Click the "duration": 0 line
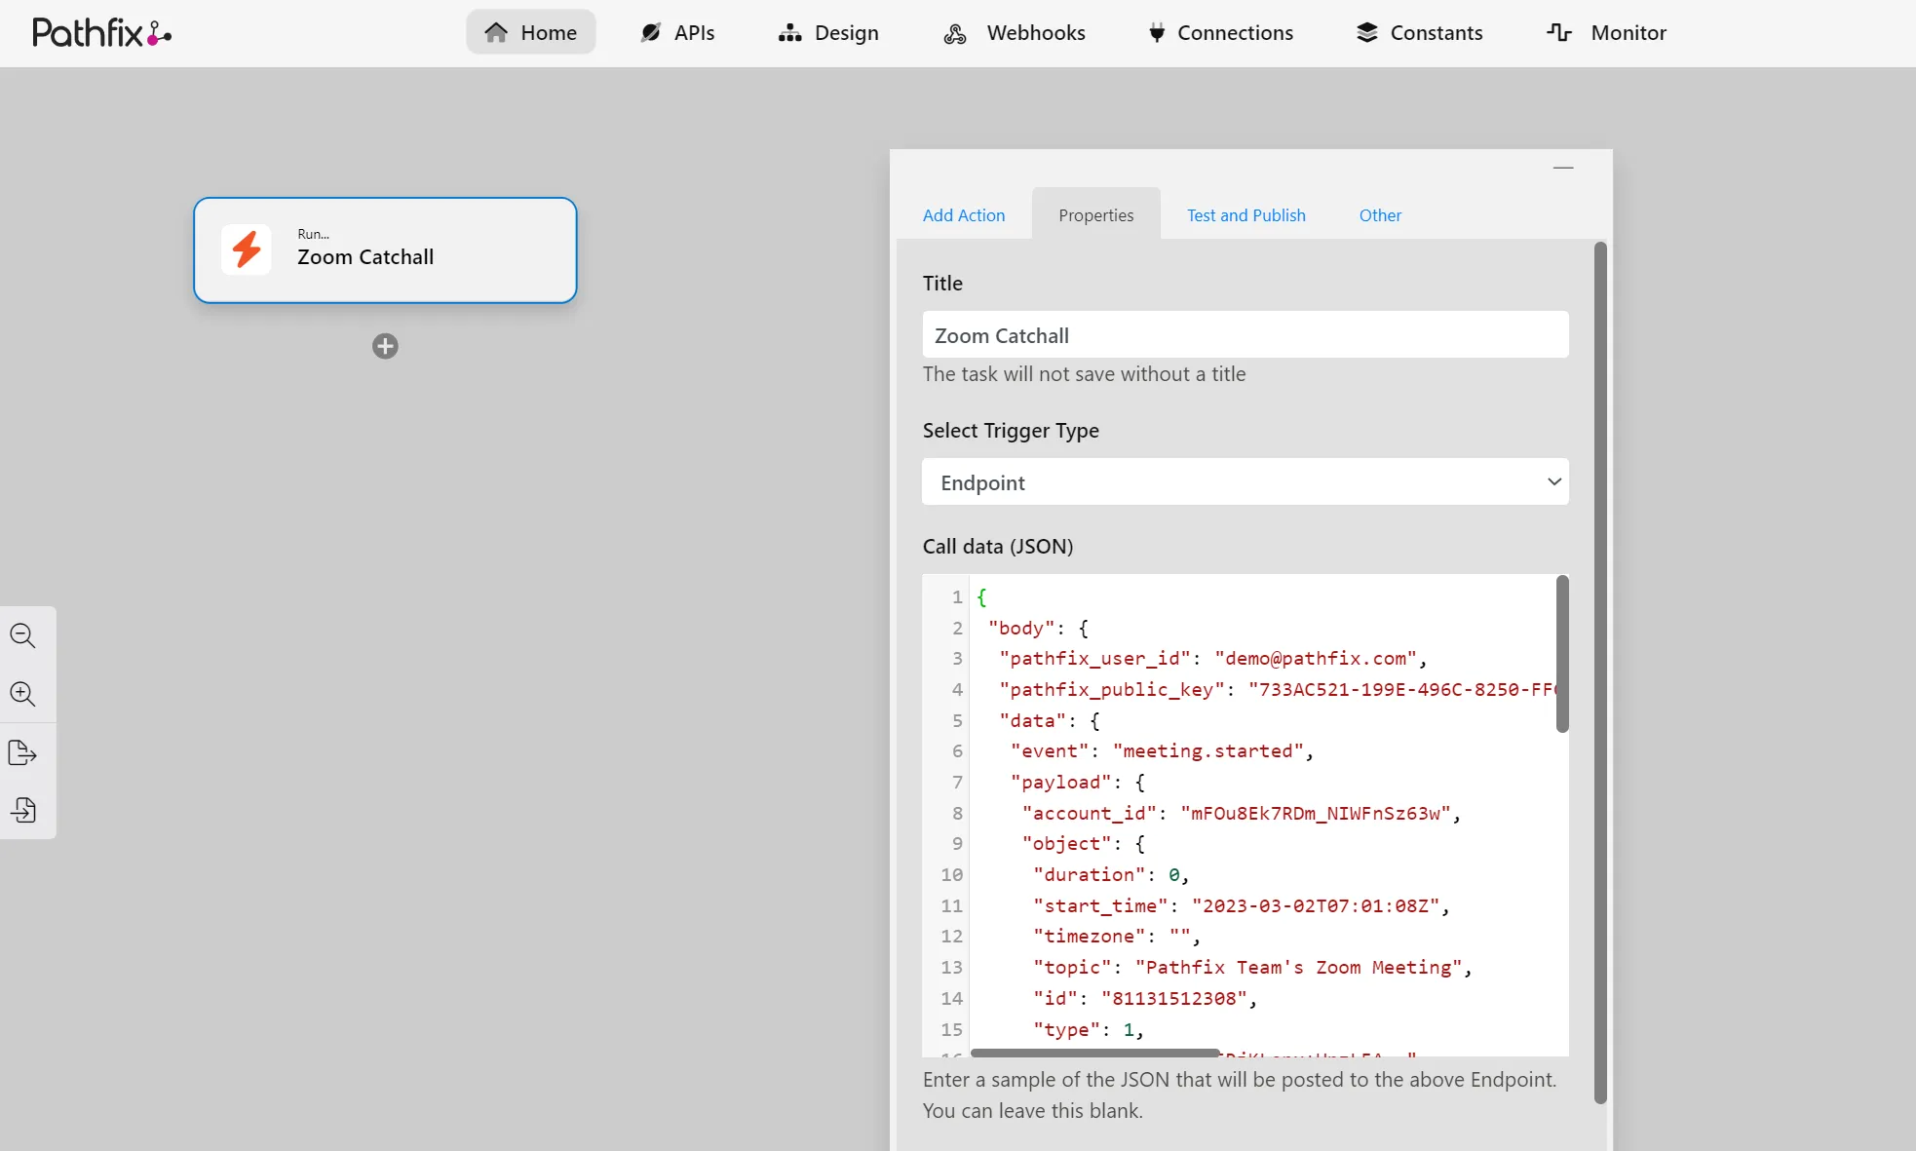 [x=1111, y=875]
